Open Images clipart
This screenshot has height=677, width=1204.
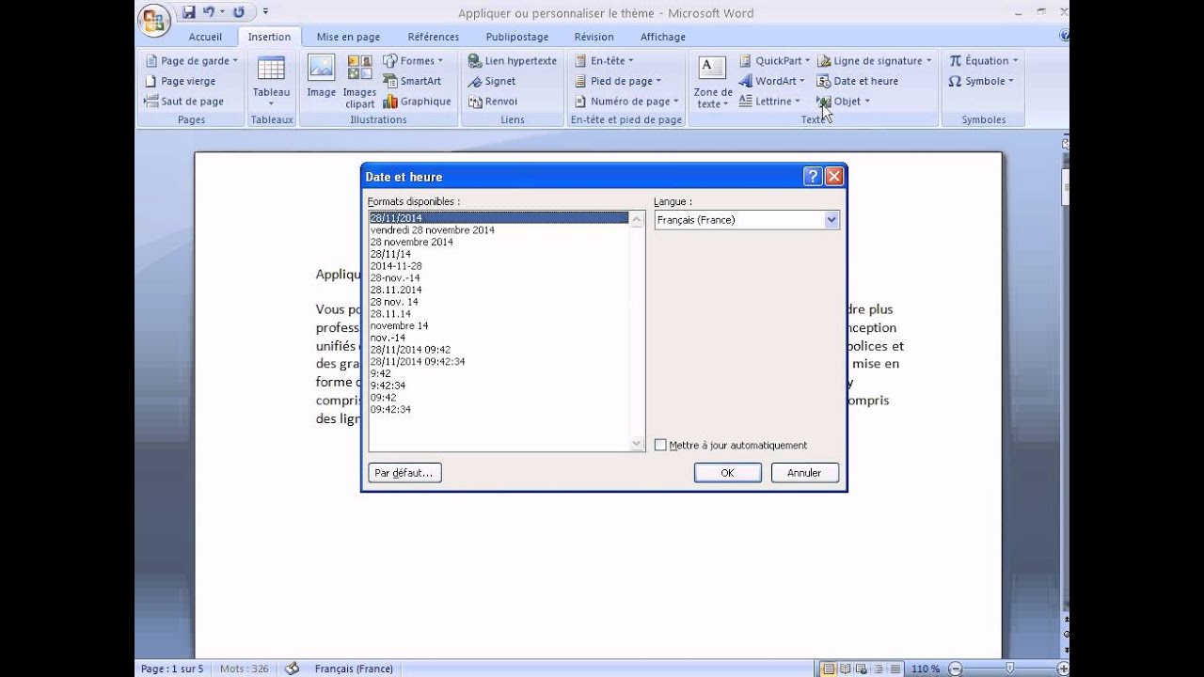[x=359, y=82]
